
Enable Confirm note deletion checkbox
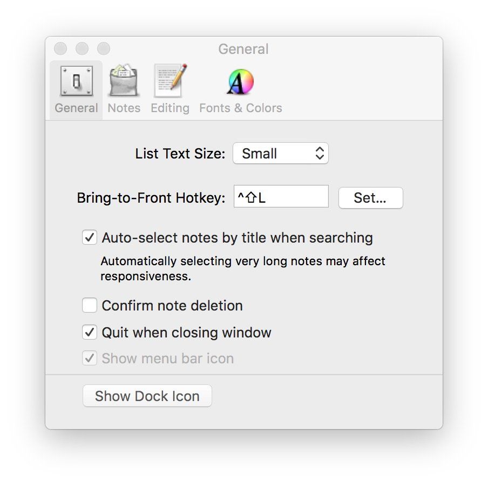90,306
